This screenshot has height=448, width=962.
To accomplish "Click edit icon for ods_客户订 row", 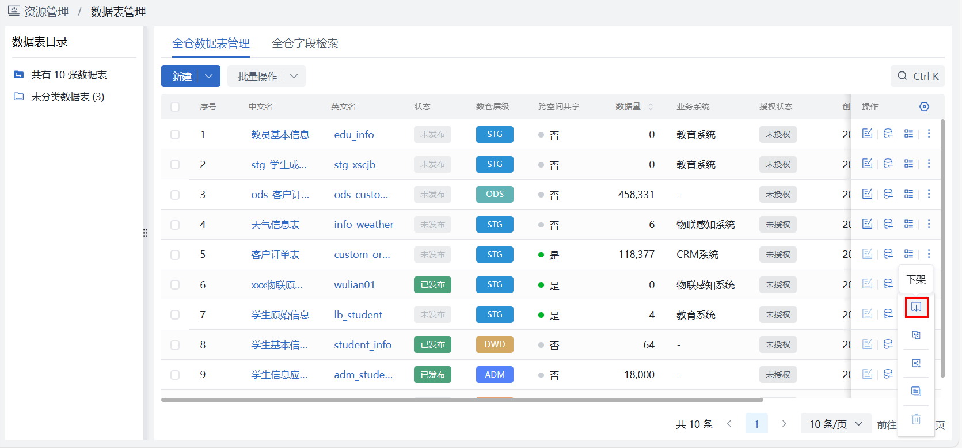I will [867, 194].
